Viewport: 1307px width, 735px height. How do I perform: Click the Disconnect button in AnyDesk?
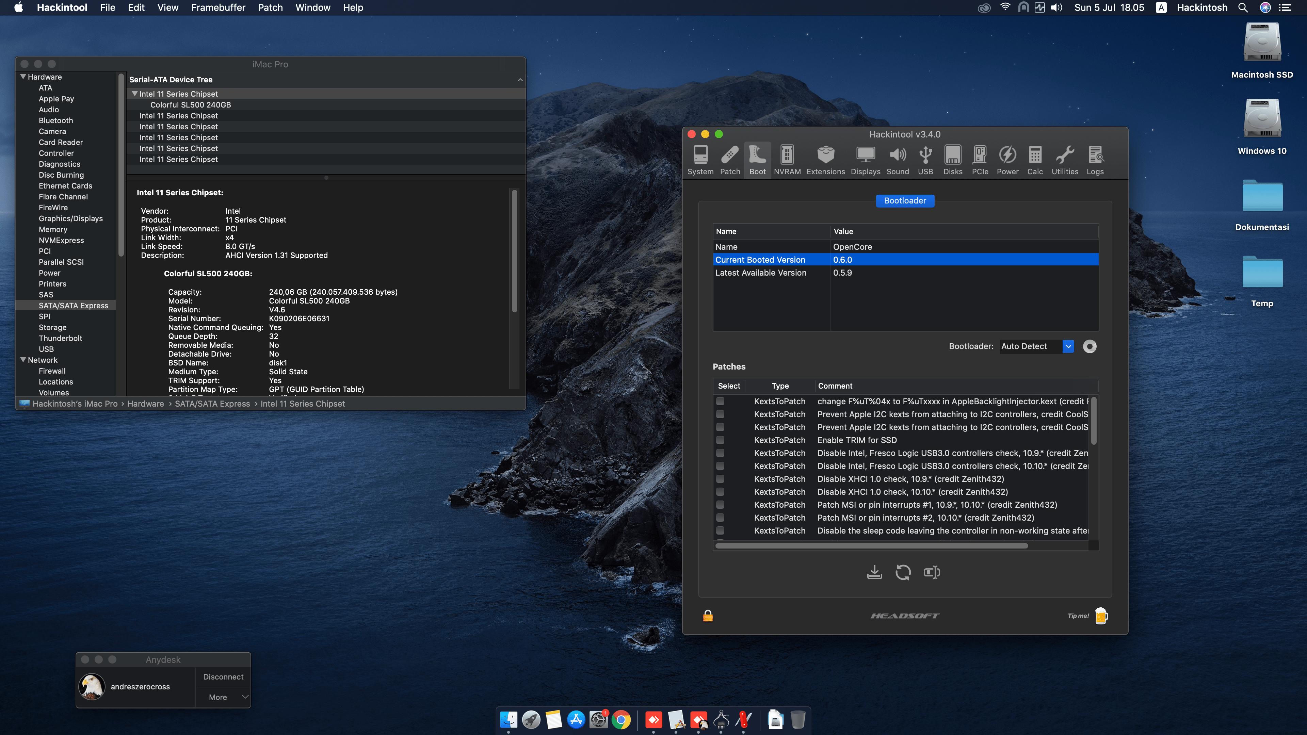click(x=223, y=677)
